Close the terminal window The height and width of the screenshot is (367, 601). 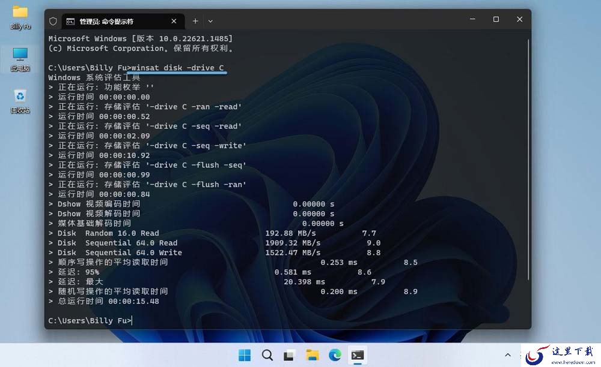pos(519,19)
